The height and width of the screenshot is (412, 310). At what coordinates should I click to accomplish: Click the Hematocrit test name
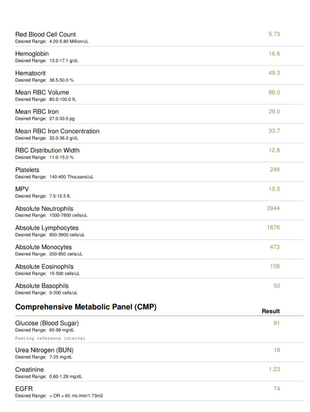[x=30, y=73]
